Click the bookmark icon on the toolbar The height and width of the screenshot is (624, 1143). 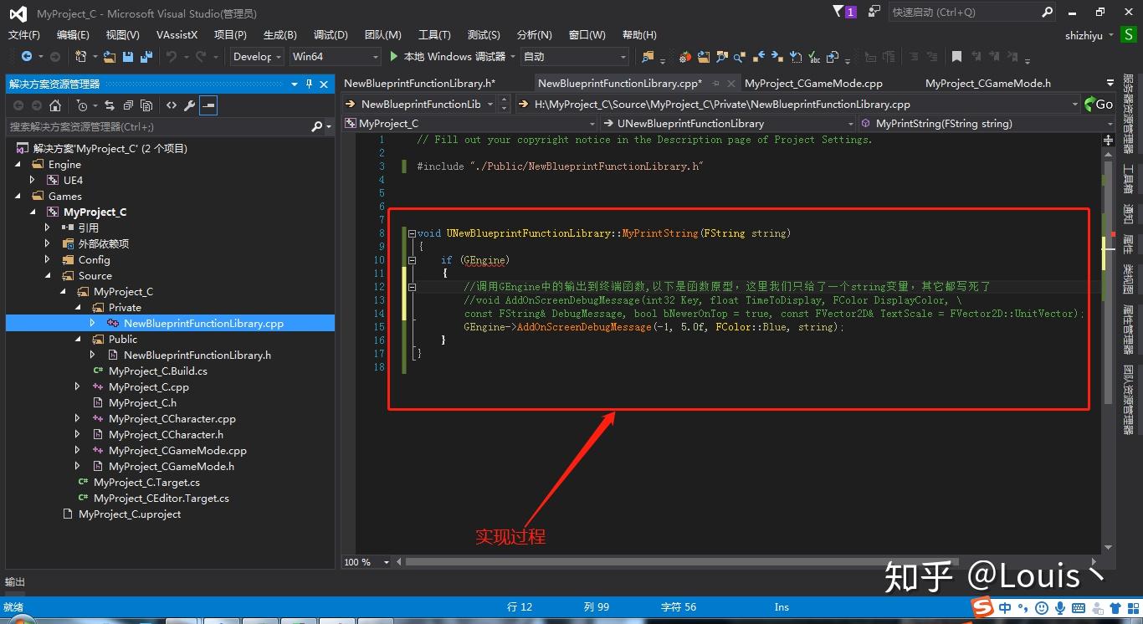(x=956, y=57)
